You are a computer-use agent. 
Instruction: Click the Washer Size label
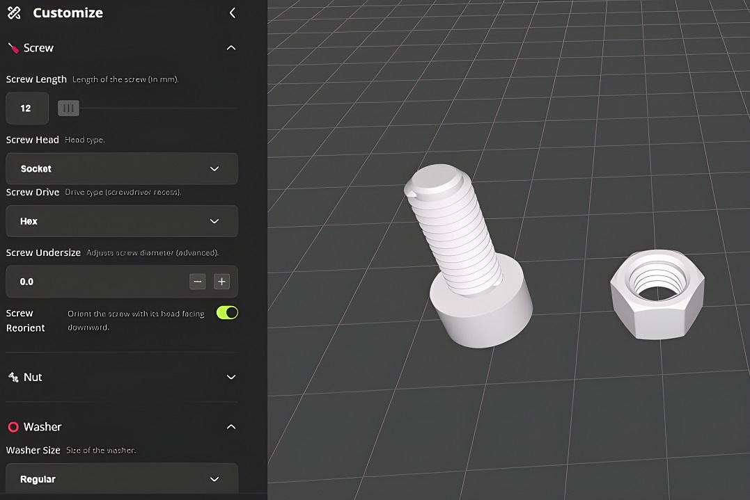33,451
